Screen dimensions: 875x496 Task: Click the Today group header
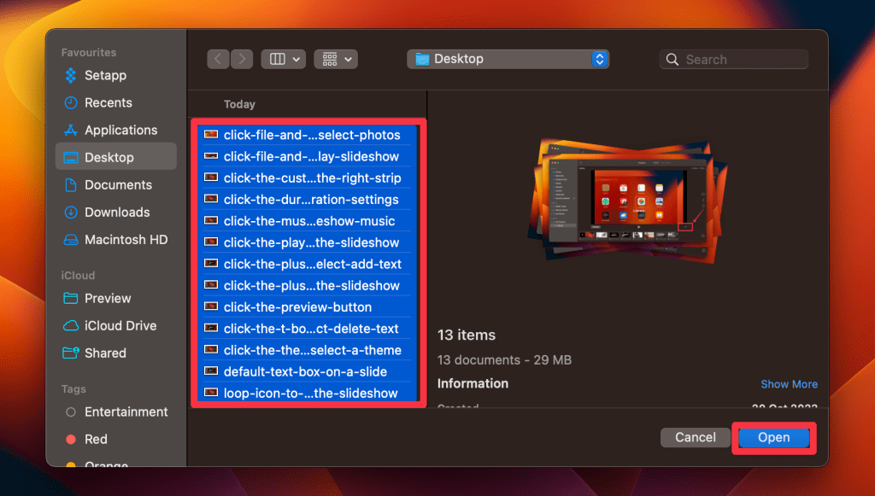coord(239,104)
